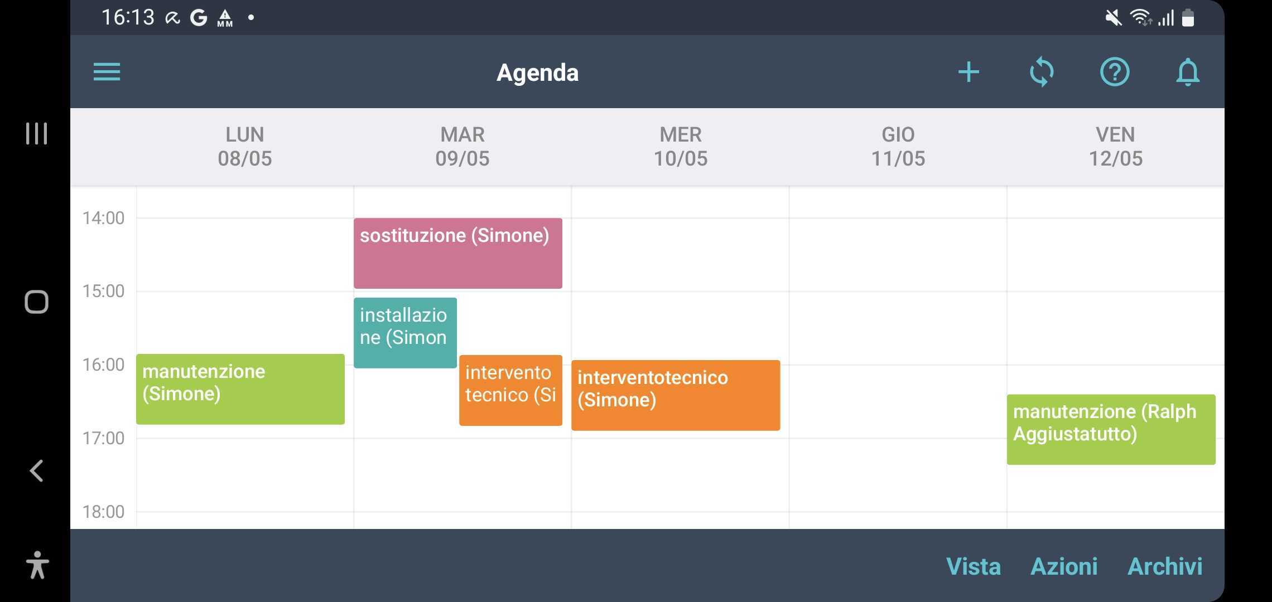1272x602 pixels.
Task: Open Monday's green manutenzione (Simone) event
Action: pyautogui.click(x=240, y=389)
